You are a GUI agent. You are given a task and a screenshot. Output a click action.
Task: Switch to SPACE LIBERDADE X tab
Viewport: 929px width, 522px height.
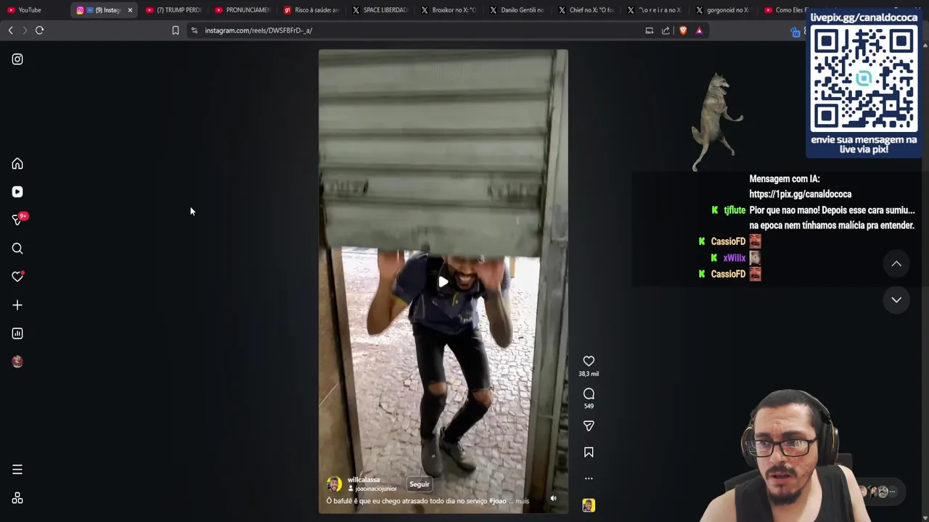[380, 10]
